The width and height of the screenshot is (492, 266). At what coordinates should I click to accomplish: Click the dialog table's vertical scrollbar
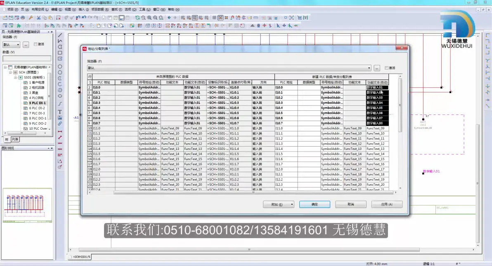point(400,105)
